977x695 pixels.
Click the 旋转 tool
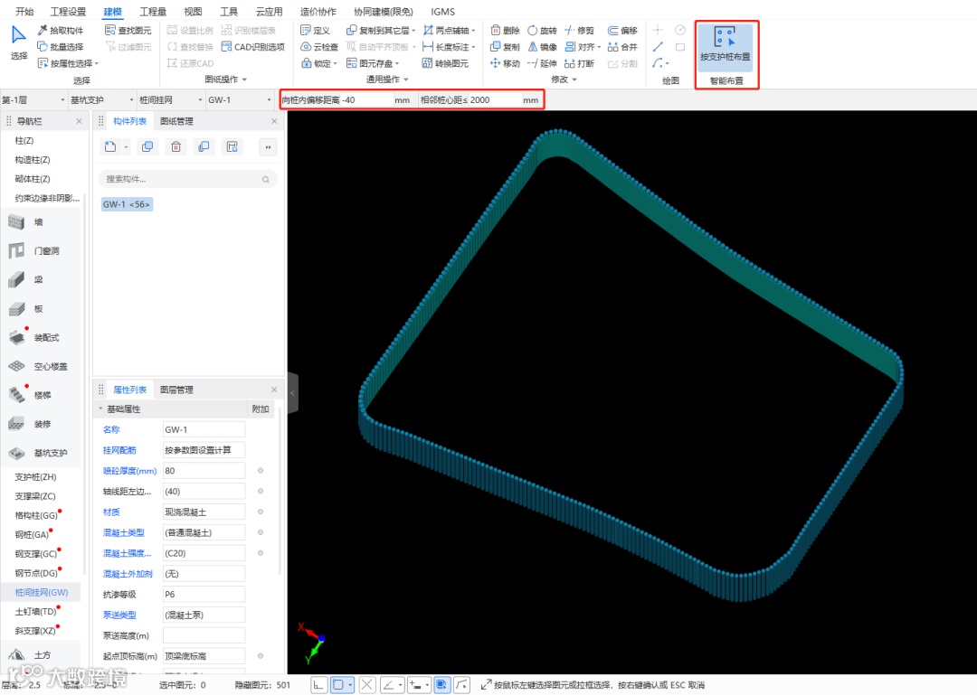[542, 30]
